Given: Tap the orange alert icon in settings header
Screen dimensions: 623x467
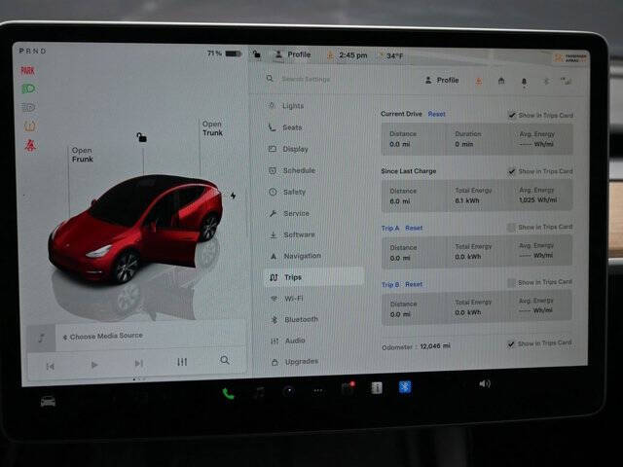Looking at the screenshot, I should 479,82.
